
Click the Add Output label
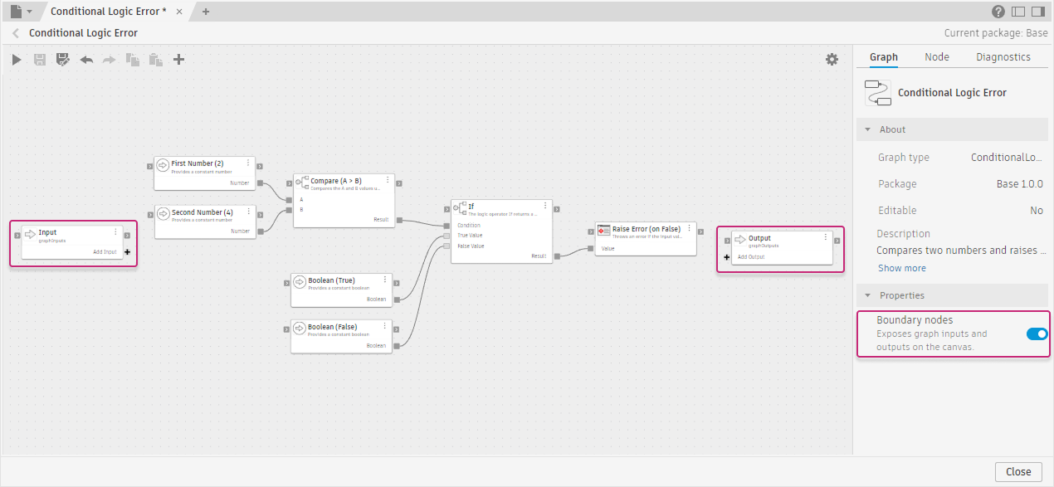click(x=751, y=257)
